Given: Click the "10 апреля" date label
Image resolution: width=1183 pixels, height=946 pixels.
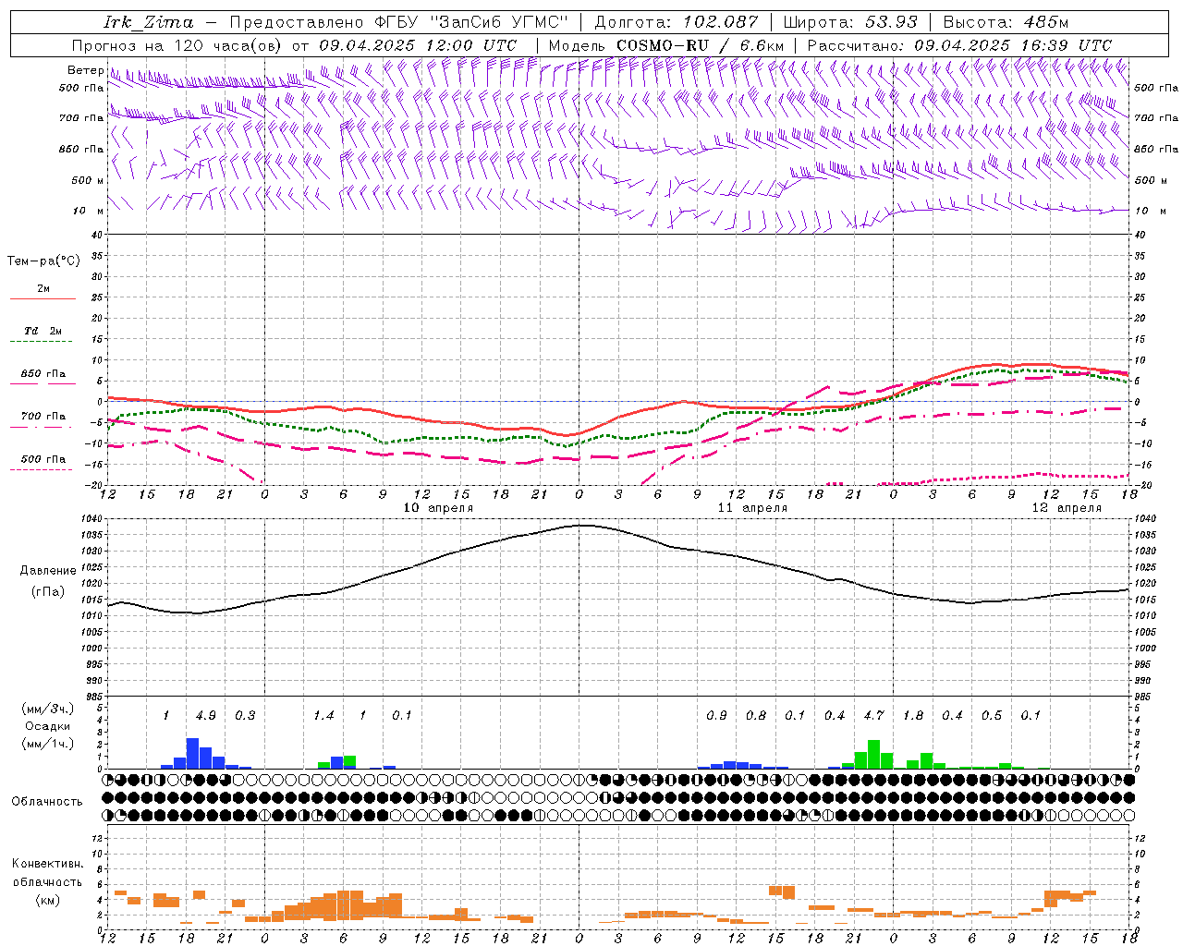Looking at the screenshot, I should [x=438, y=508].
